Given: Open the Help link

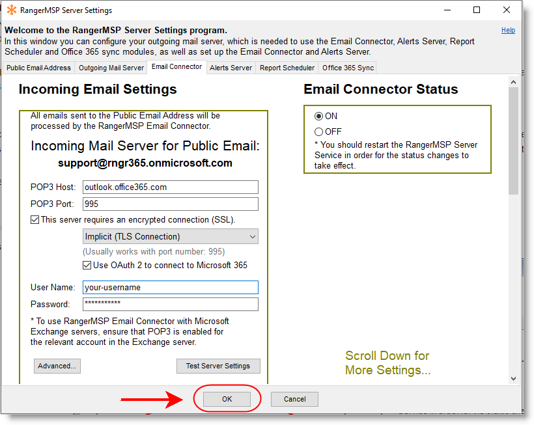Looking at the screenshot, I should pos(508,30).
